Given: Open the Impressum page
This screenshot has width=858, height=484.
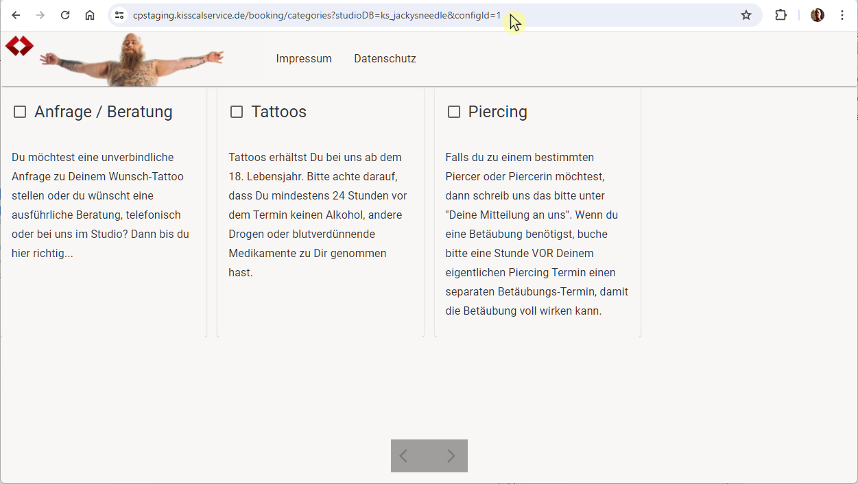Looking at the screenshot, I should click(x=304, y=59).
